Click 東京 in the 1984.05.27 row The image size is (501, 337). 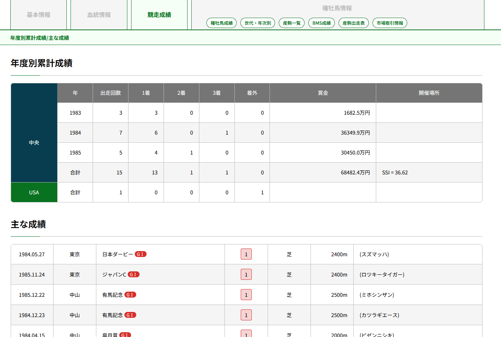(x=75, y=254)
